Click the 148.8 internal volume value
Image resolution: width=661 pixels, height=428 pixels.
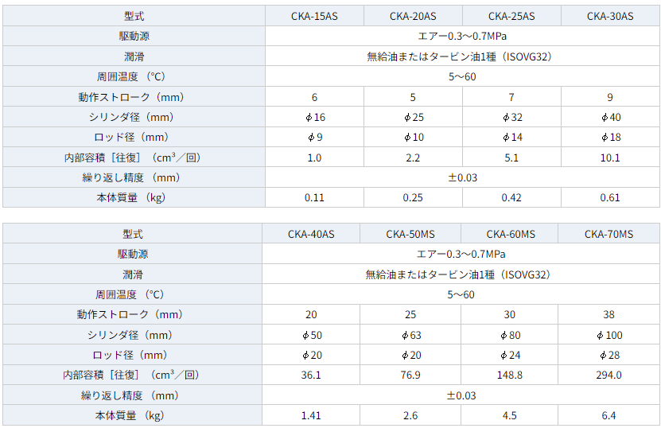click(x=510, y=375)
